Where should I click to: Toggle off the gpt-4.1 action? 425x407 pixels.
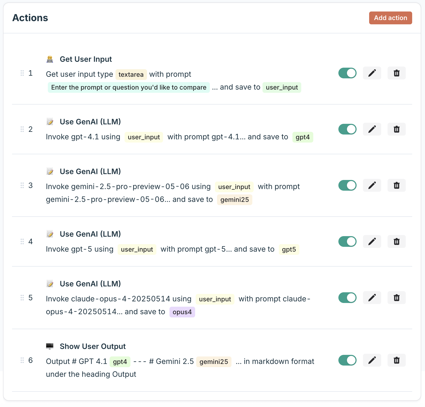pos(347,129)
